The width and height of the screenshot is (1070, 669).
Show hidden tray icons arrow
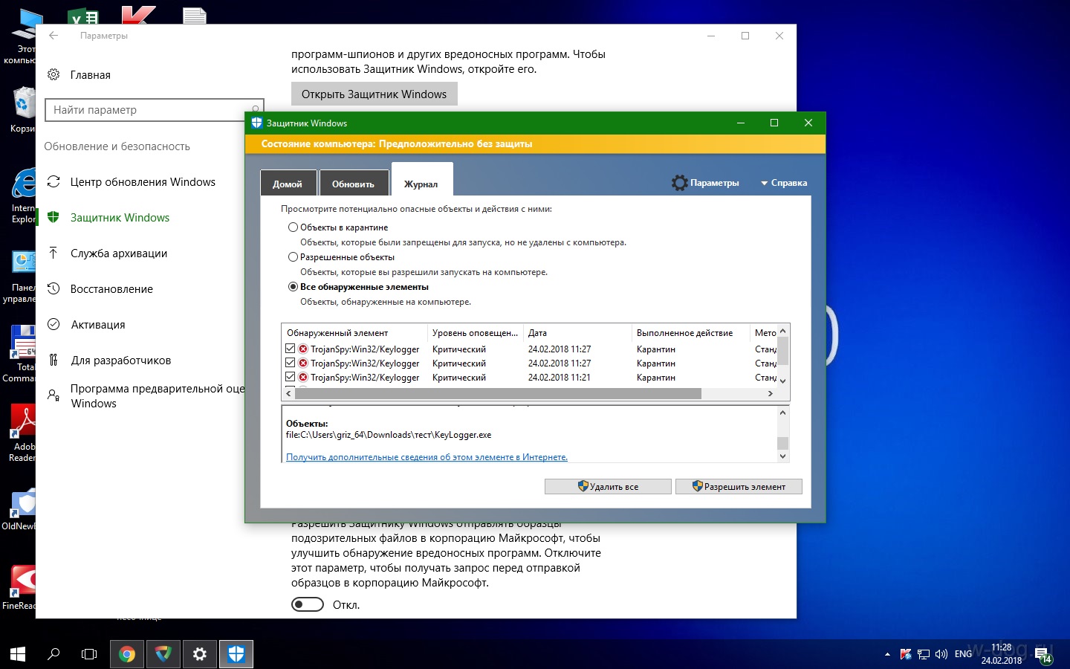click(x=887, y=654)
